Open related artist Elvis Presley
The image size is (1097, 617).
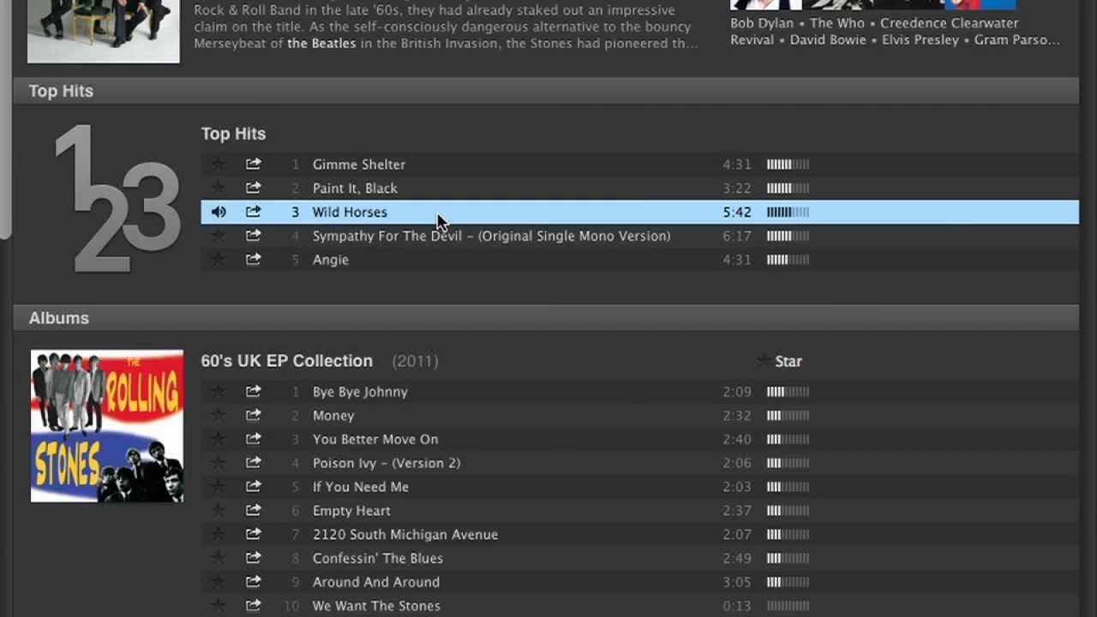tap(920, 39)
